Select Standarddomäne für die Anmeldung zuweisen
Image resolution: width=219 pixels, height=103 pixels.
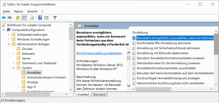(x=169, y=63)
